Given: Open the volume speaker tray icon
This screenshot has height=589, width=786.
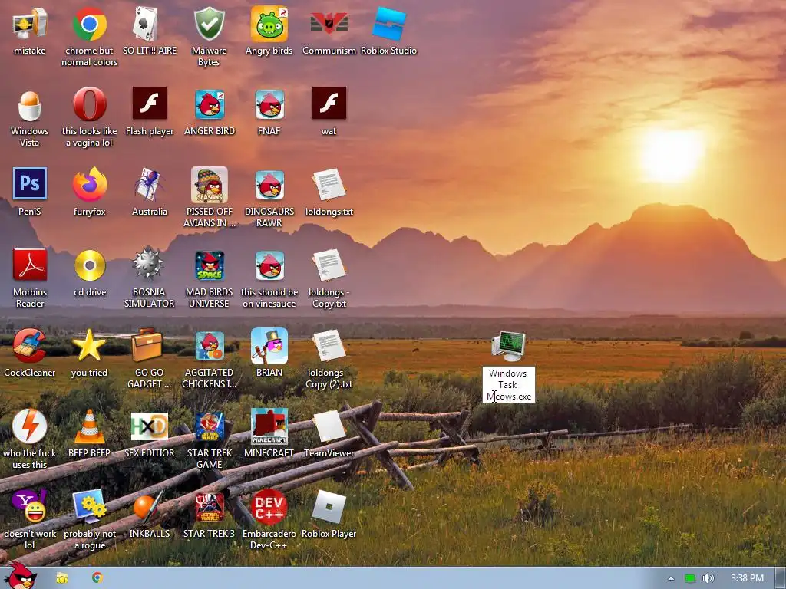Looking at the screenshot, I should [708, 578].
